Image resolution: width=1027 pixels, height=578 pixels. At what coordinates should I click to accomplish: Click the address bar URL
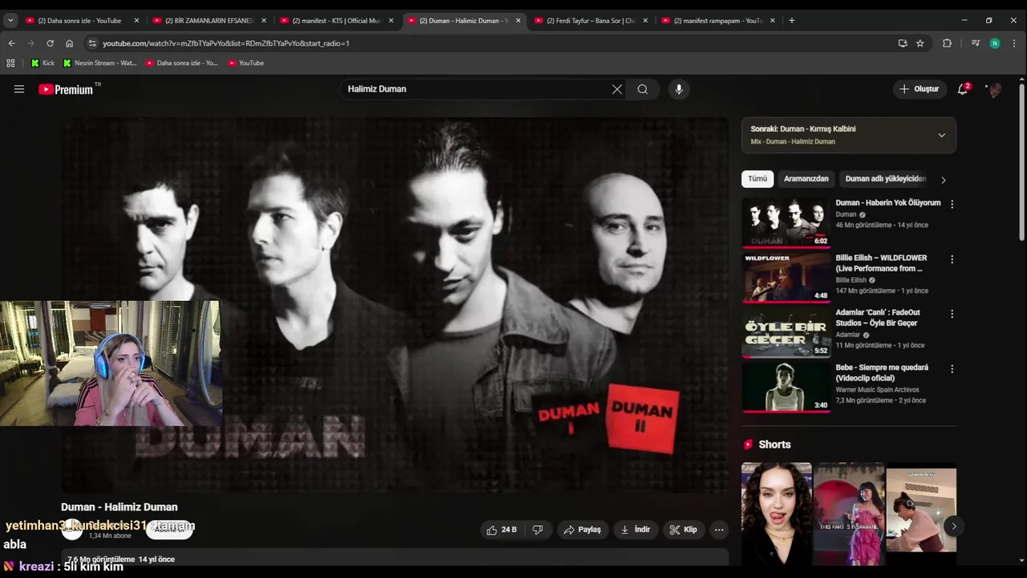click(226, 43)
